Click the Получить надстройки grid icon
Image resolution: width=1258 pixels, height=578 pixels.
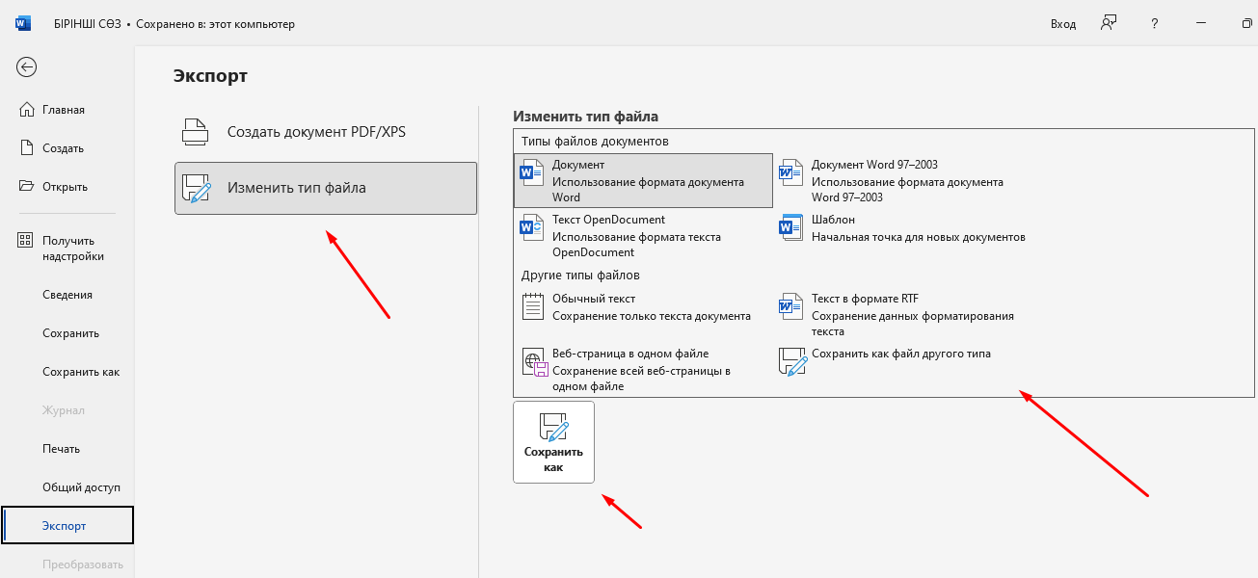[x=27, y=241]
